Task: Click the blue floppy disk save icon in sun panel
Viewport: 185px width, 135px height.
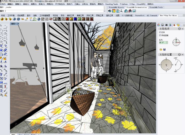Action: [x=164, y=49]
